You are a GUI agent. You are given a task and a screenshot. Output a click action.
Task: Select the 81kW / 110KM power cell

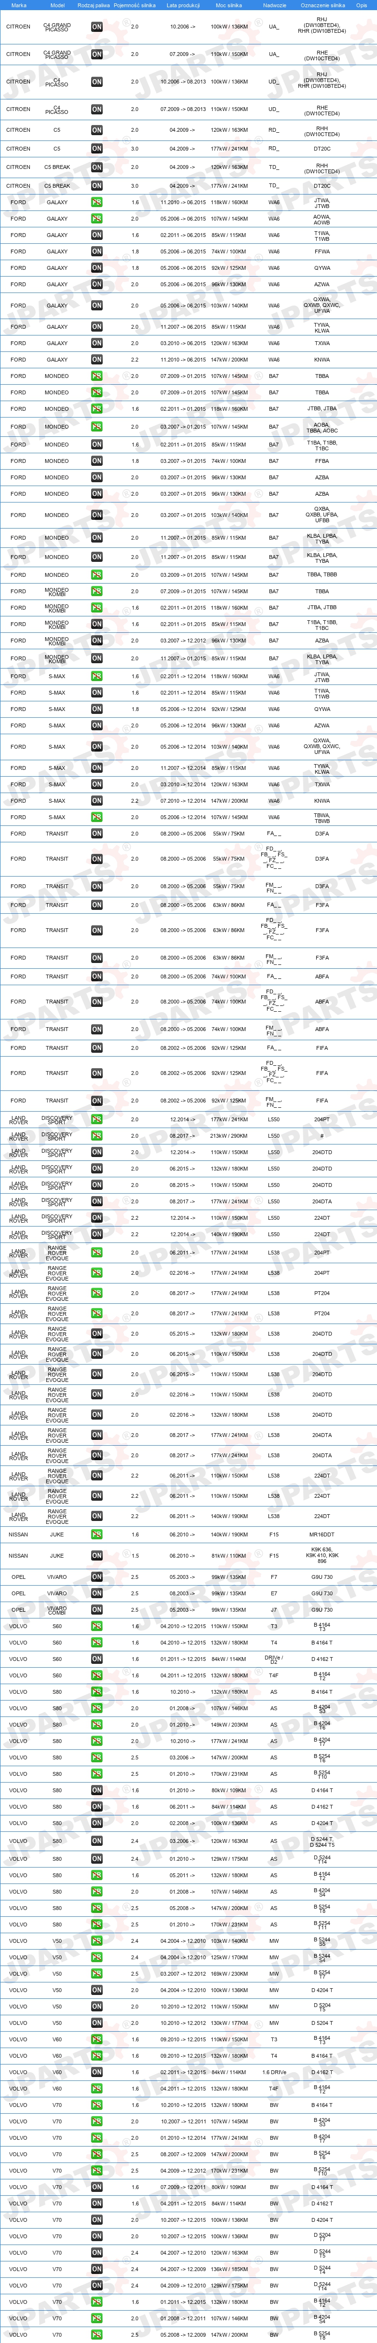coord(229,1555)
